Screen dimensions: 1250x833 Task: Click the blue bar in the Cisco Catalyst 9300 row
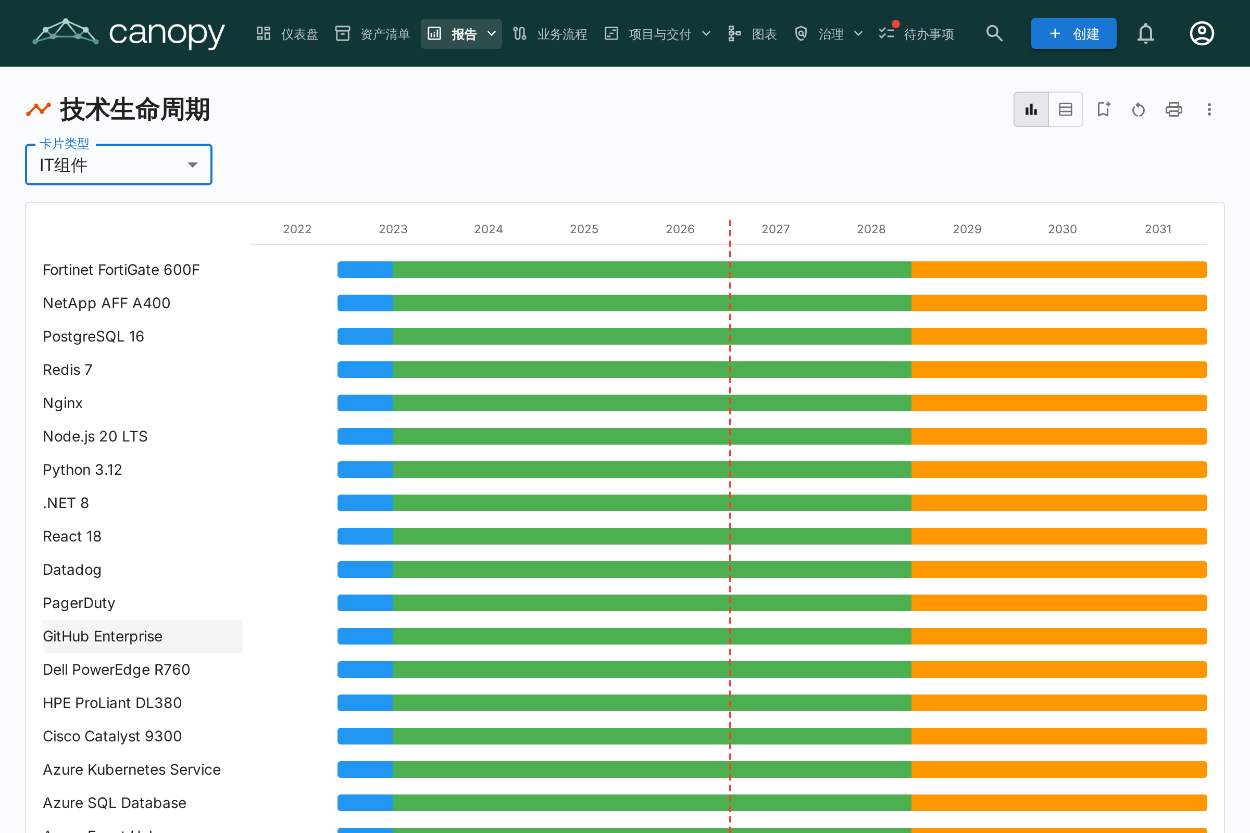[x=365, y=736]
